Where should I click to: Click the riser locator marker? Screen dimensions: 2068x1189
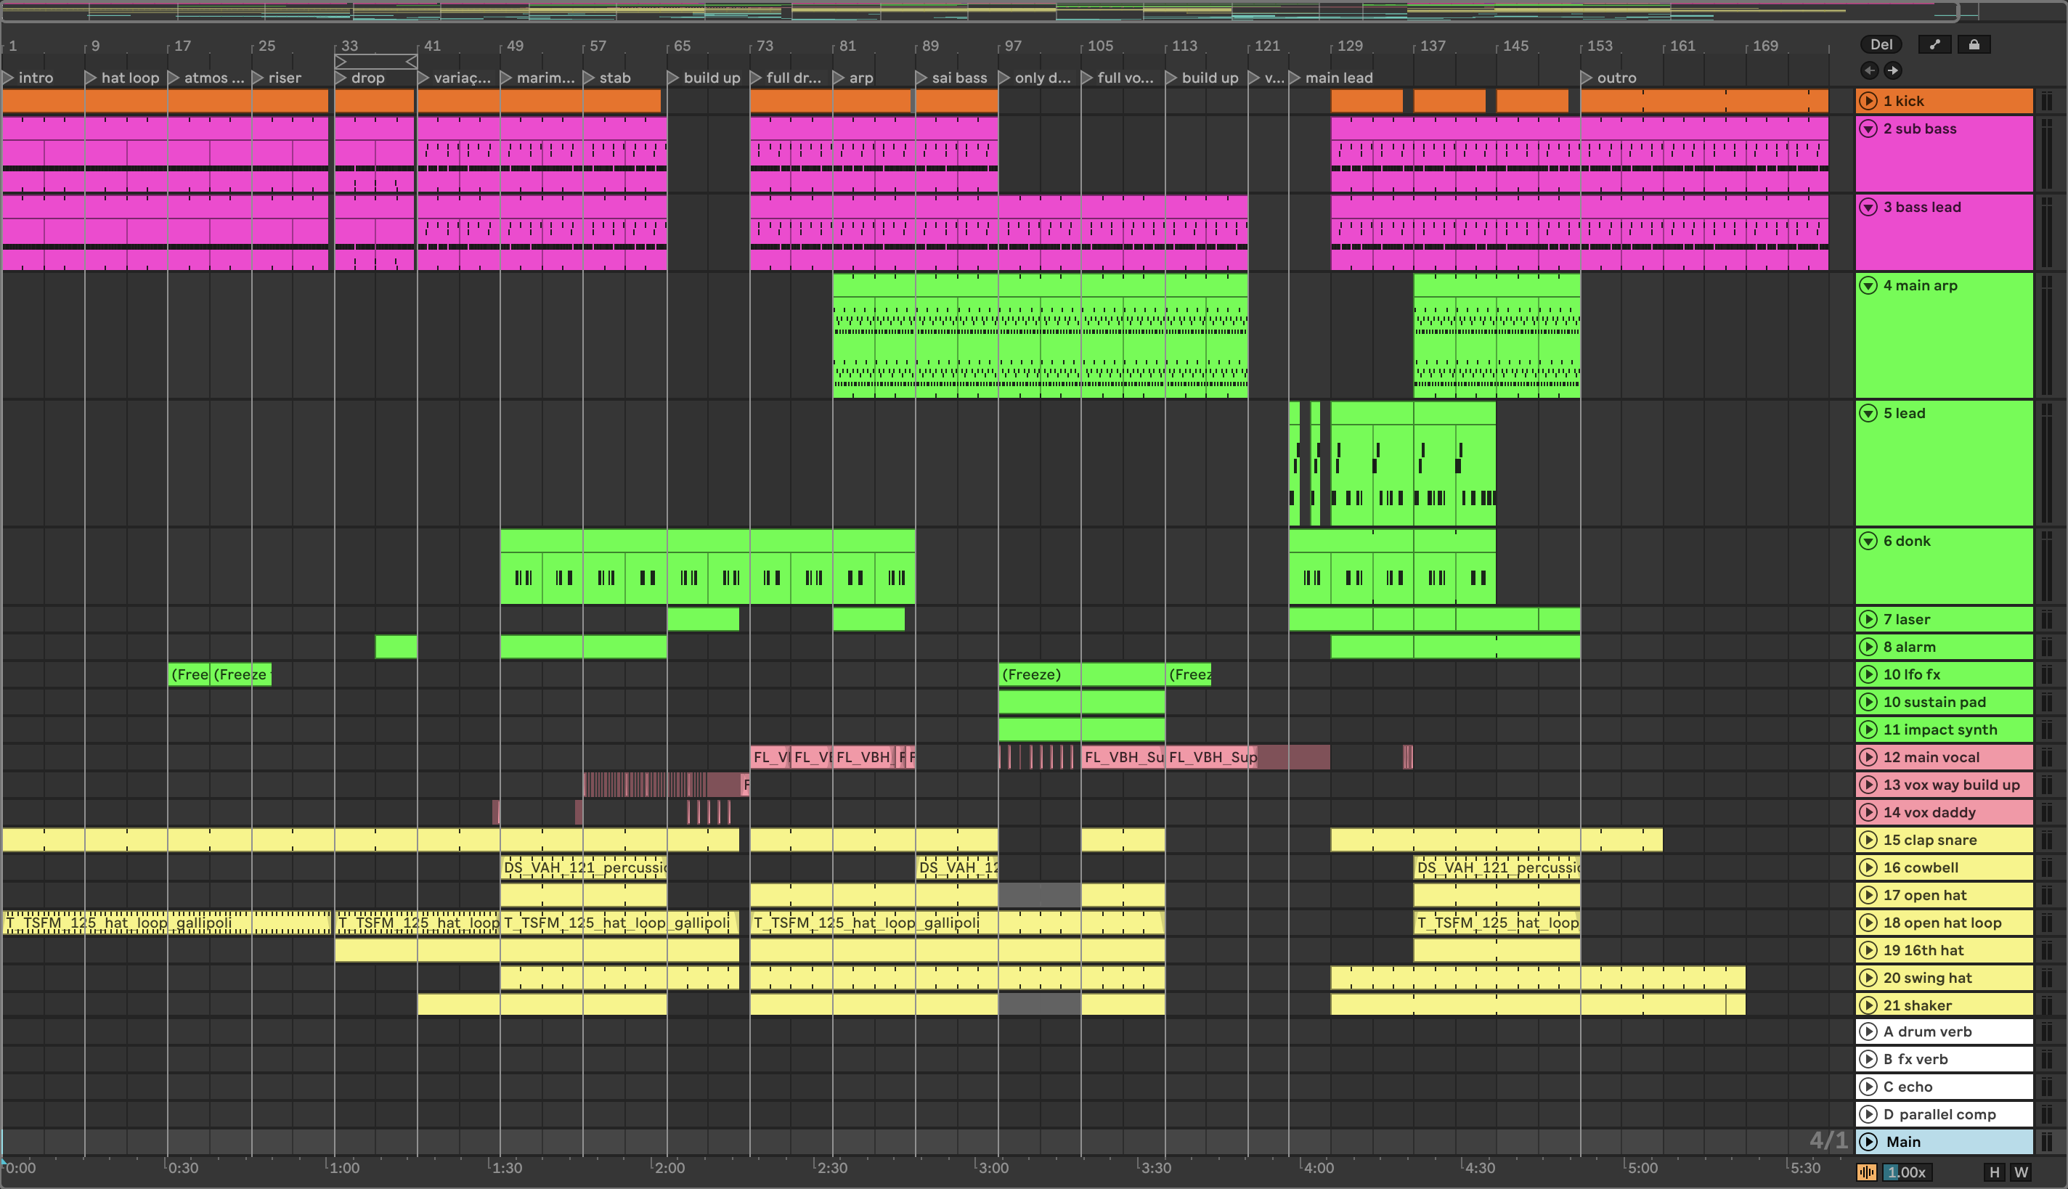[x=258, y=78]
